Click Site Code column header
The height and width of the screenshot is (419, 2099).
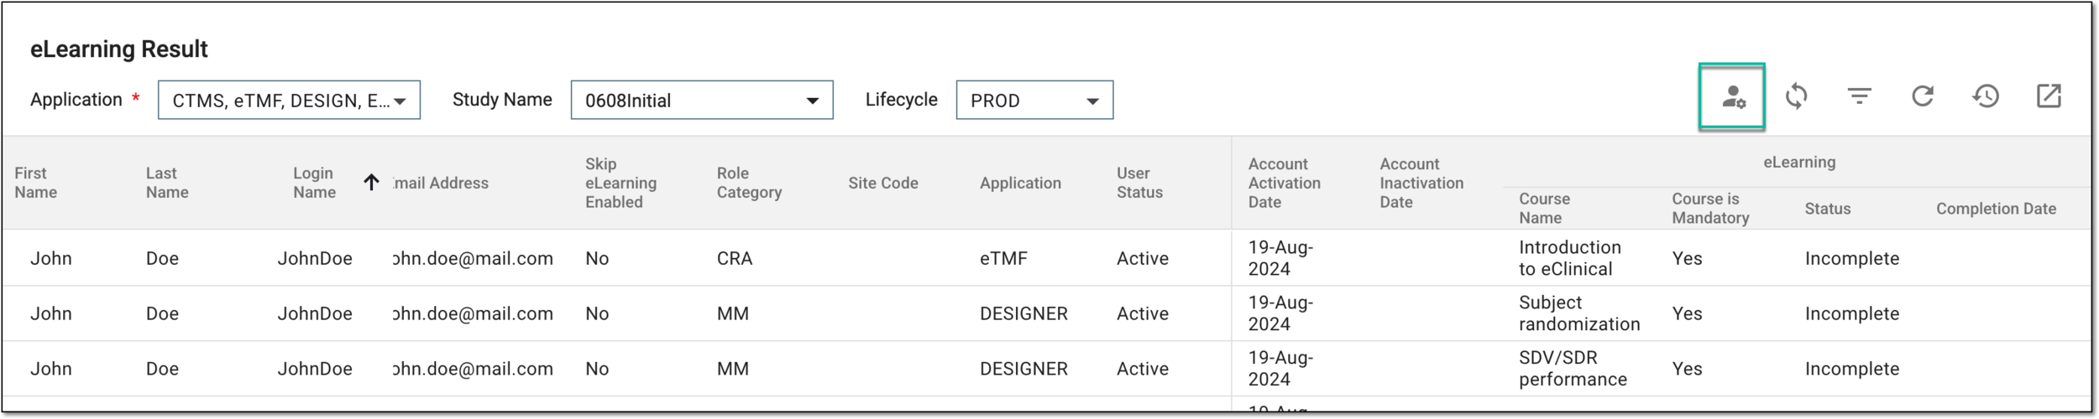click(x=883, y=183)
